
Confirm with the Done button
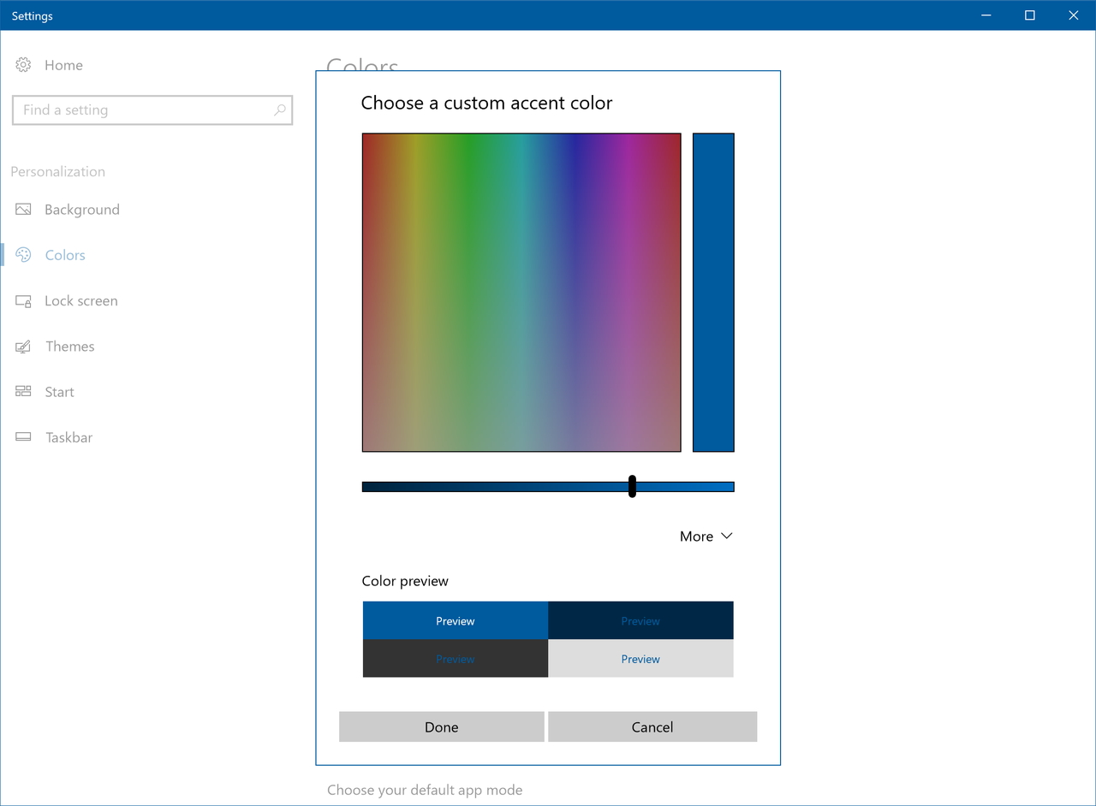441,726
